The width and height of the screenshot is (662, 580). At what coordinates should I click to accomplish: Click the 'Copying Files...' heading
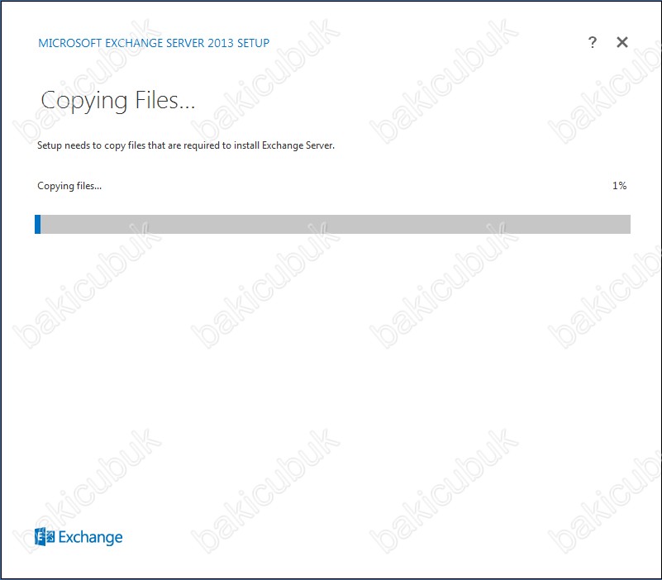(118, 101)
